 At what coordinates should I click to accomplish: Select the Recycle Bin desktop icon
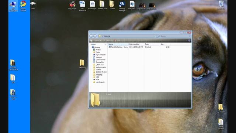pyautogui.click(x=221, y=5)
